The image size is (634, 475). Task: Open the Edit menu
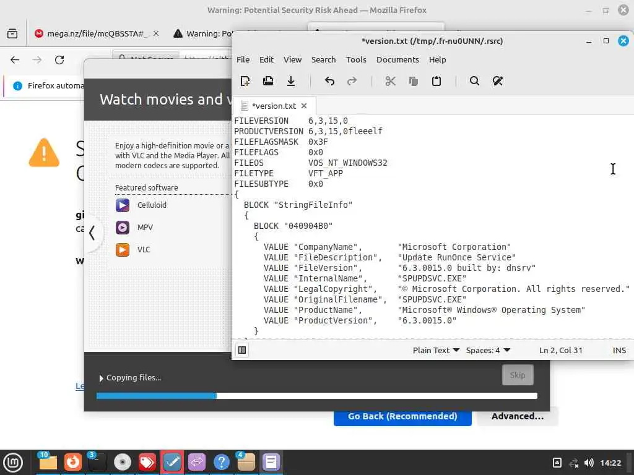pos(266,59)
